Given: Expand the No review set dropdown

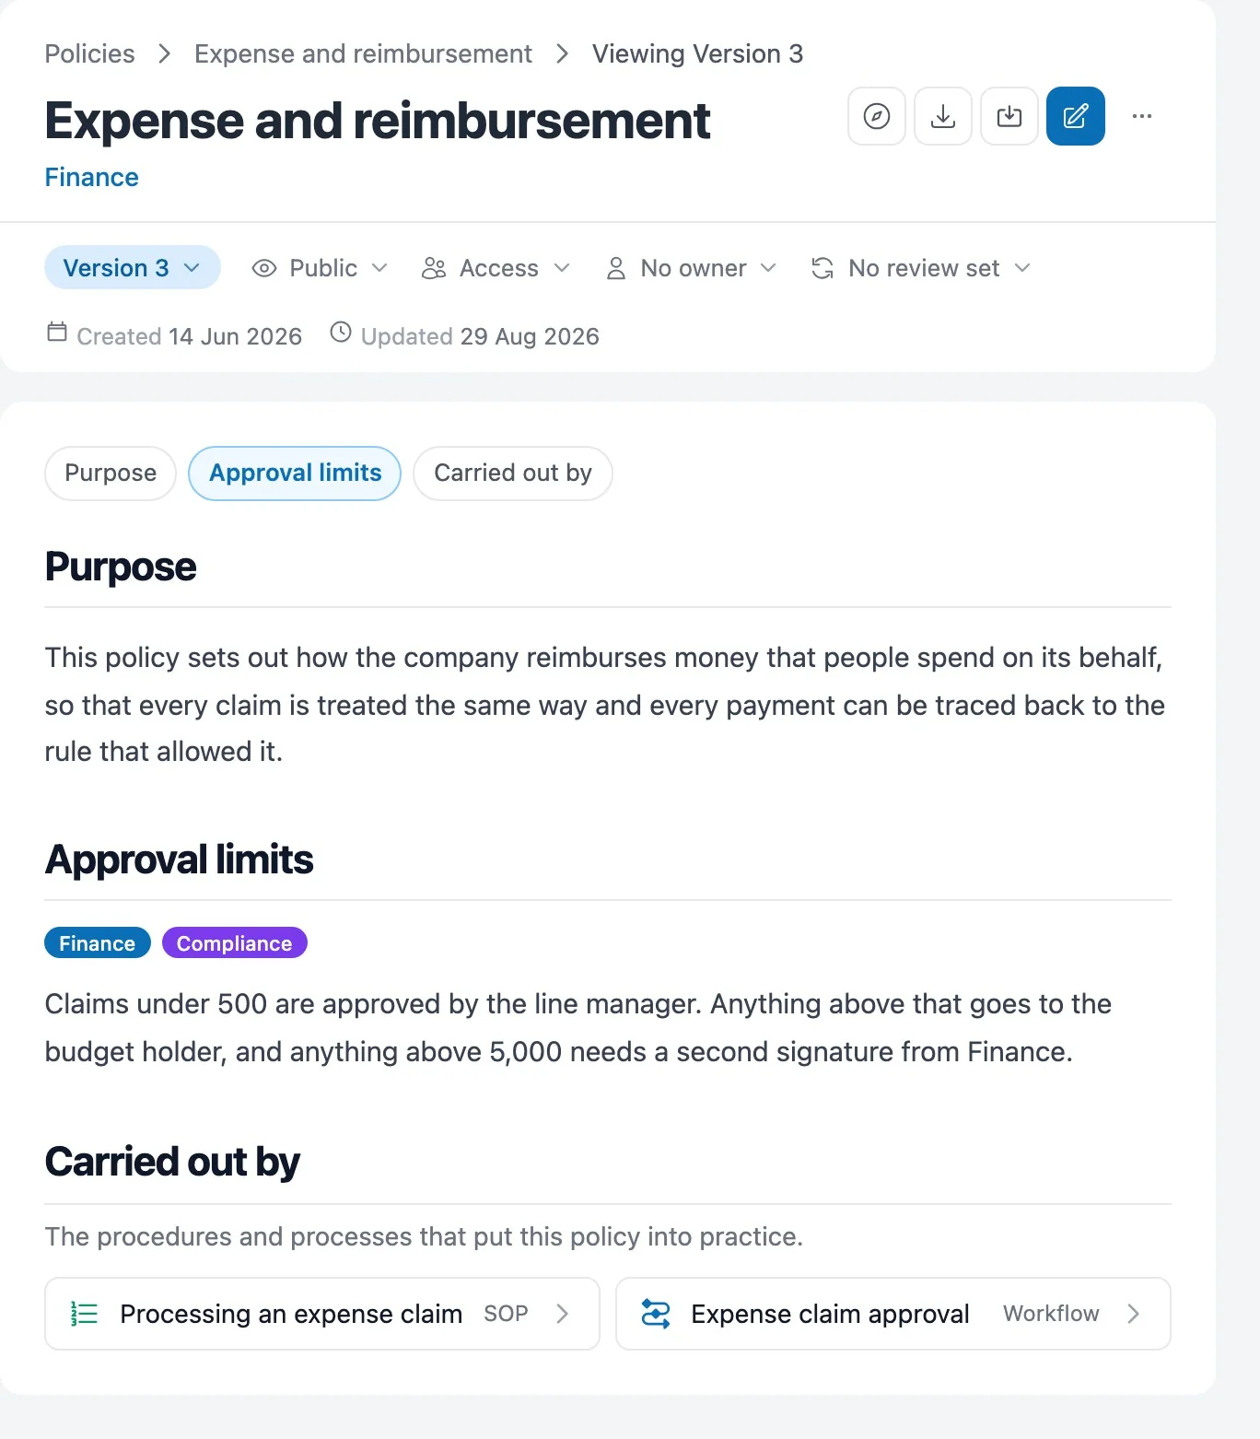Looking at the screenshot, I should coord(921,268).
